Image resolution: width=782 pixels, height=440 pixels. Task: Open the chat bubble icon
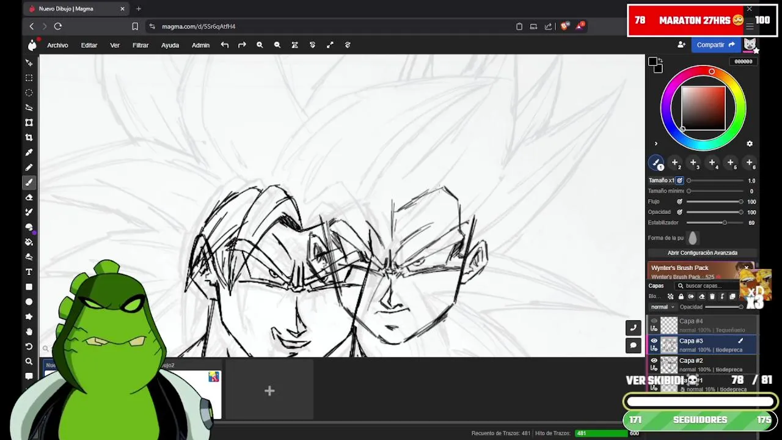point(633,345)
